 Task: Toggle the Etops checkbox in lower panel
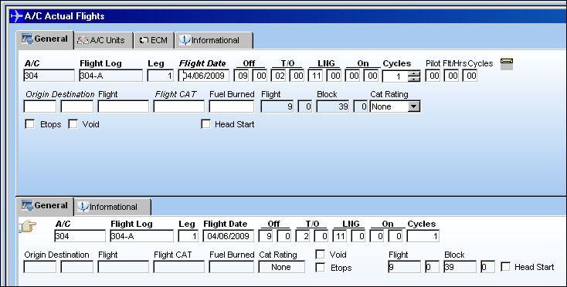tap(320, 268)
